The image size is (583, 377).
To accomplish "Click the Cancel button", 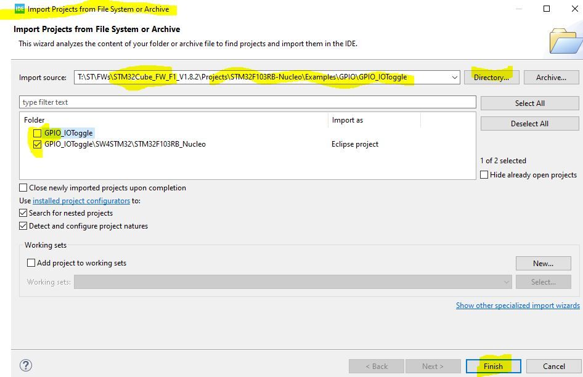I will (x=554, y=366).
